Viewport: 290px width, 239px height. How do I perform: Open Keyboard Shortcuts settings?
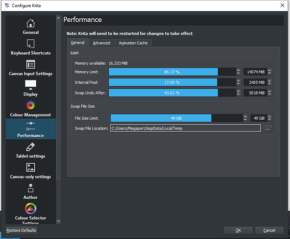(30, 47)
